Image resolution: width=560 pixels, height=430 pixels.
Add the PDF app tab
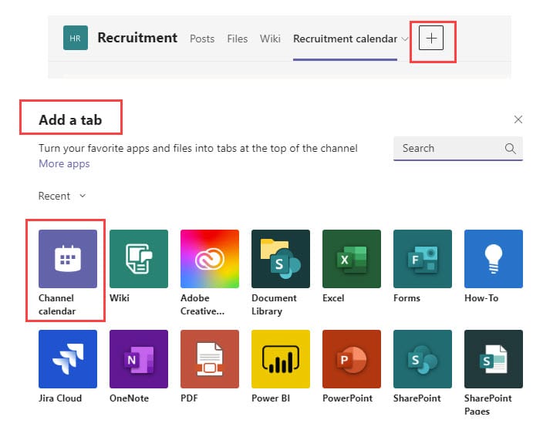(x=210, y=359)
